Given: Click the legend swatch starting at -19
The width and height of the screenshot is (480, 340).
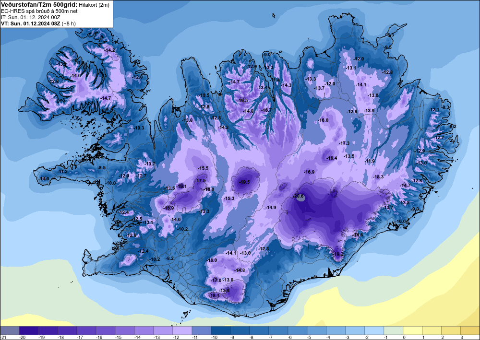Looking at the screenshot, I should tap(48, 330).
